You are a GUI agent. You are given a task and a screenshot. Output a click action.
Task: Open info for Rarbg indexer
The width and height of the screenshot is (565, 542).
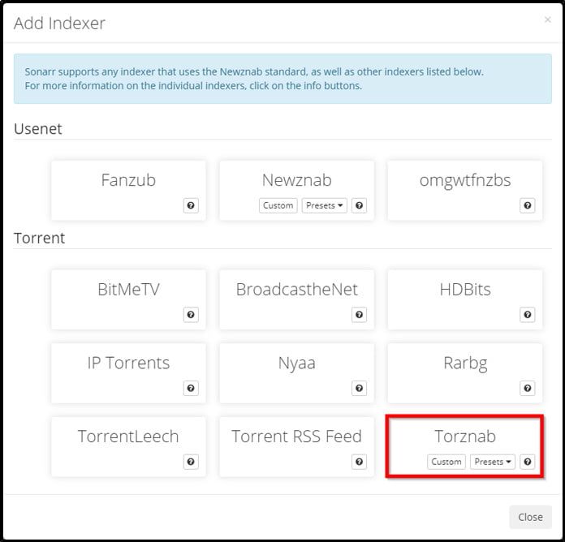tap(527, 388)
